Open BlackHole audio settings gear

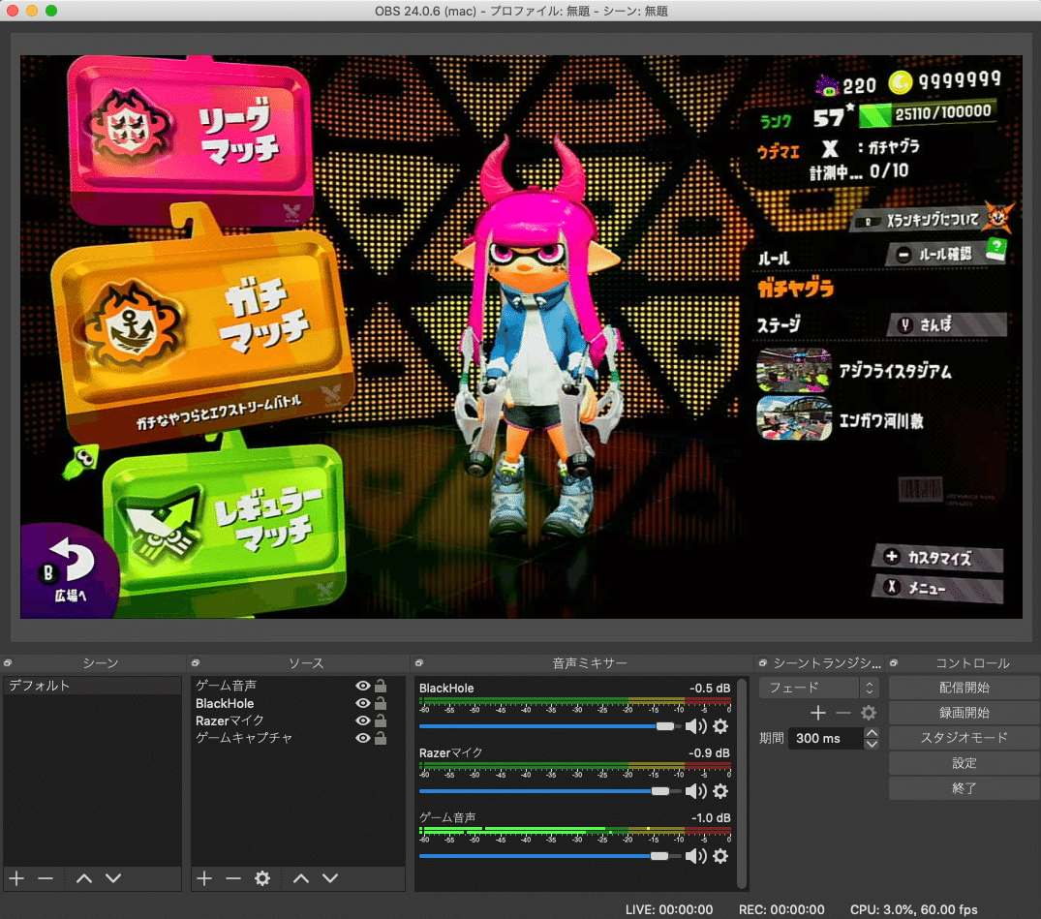(x=720, y=726)
